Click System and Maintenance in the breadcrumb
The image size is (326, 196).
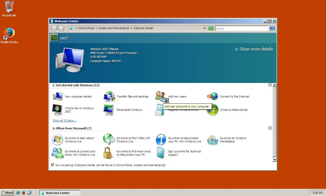[x=114, y=28]
